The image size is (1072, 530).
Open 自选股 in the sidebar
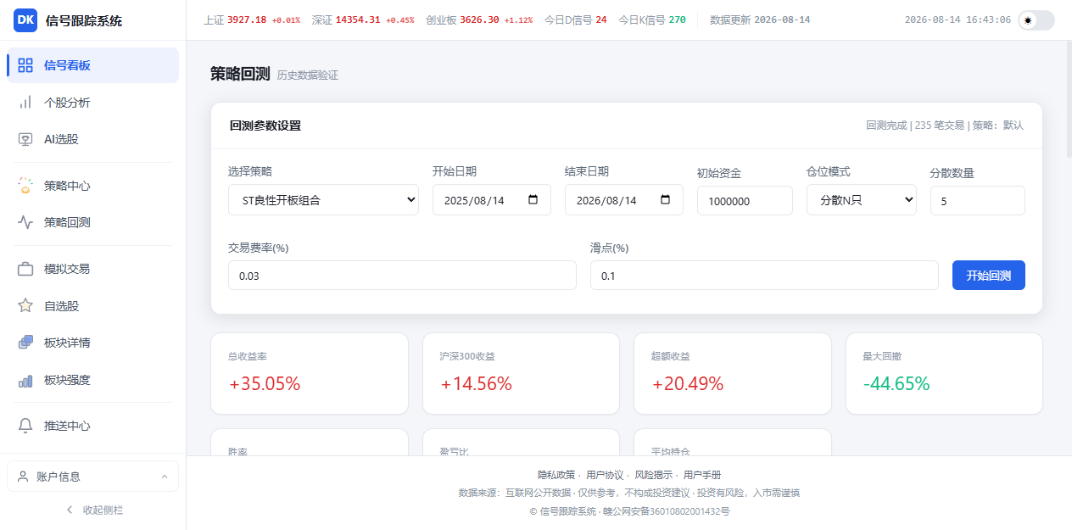point(92,306)
